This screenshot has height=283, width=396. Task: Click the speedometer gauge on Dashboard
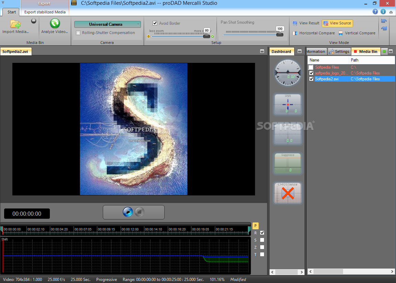288,73
